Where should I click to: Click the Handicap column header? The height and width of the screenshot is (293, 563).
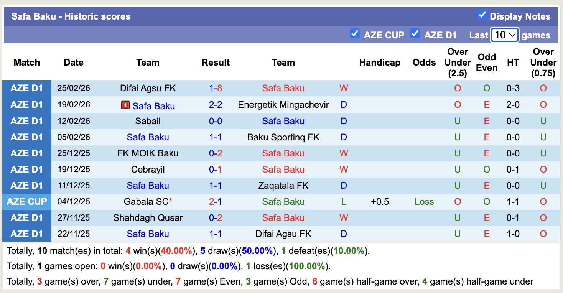point(380,62)
